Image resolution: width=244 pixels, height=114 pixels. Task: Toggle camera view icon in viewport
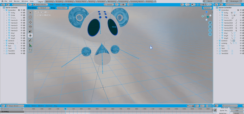pyautogui.click(x=210, y=31)
